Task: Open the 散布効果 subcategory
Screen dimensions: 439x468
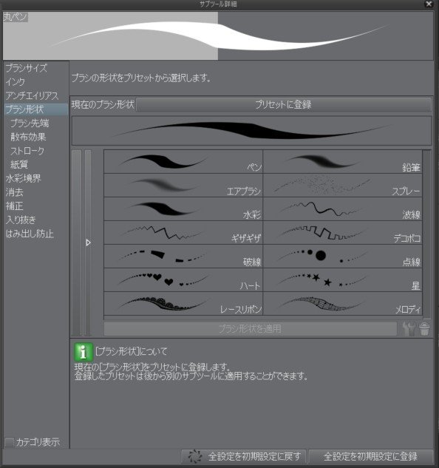Action: pyautogui.click(x=36, y=137)
